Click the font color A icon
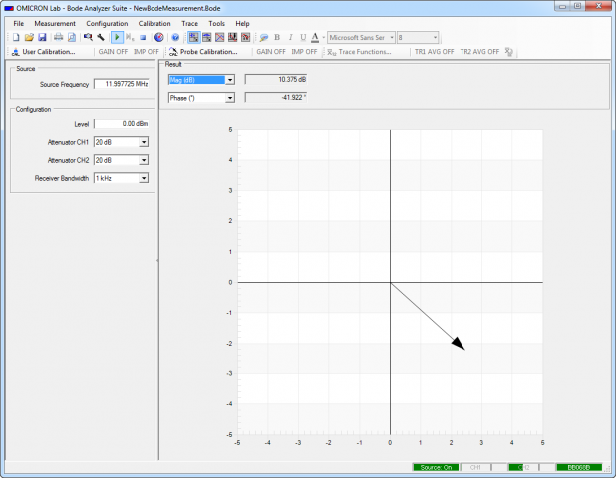616x478 pixels. pyautogui.click(x=315, y=37)
